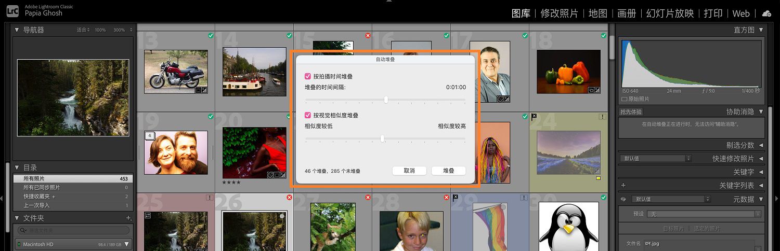Switch to the 打印 module

pyautogui.click(x=713, y=13)
